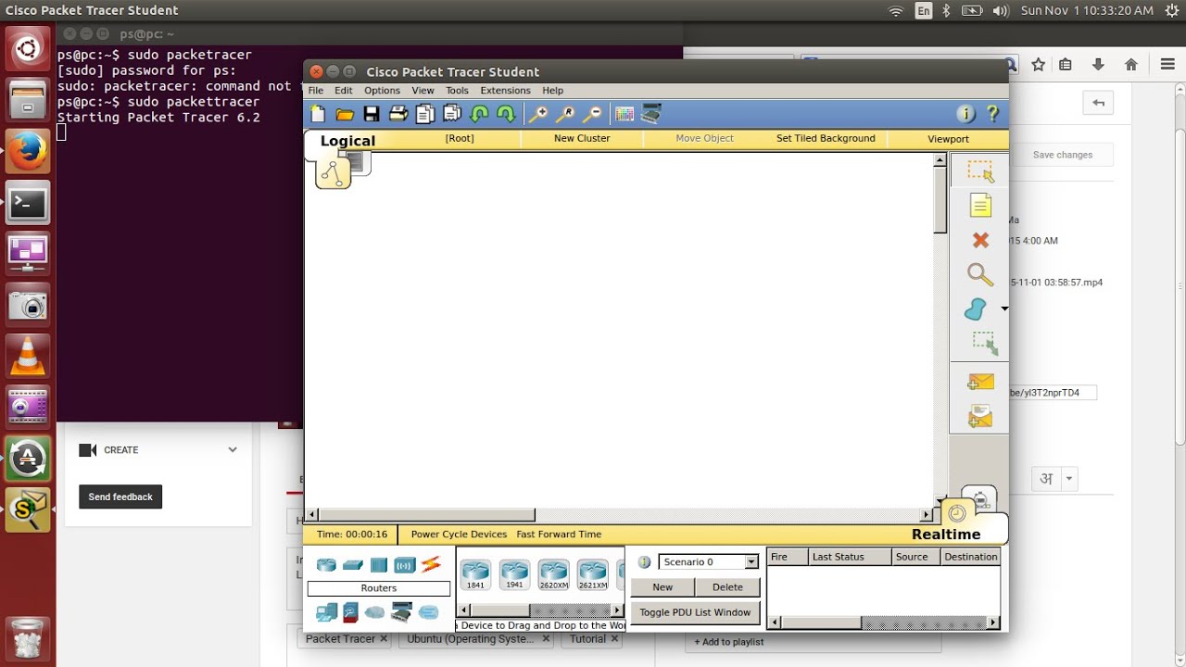Add a complex PDU open envelope
This screenshot has height=667, width=1186.
tap(980, 417)
